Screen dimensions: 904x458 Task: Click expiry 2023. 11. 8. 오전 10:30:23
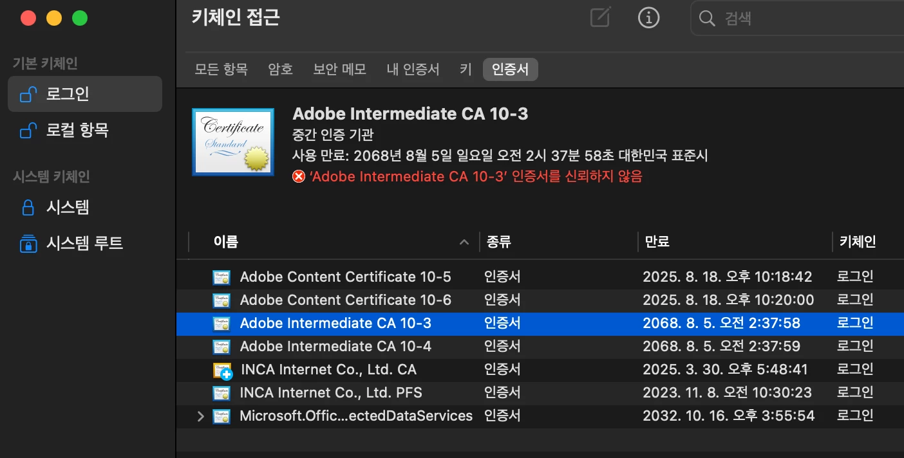pos(727,393)
